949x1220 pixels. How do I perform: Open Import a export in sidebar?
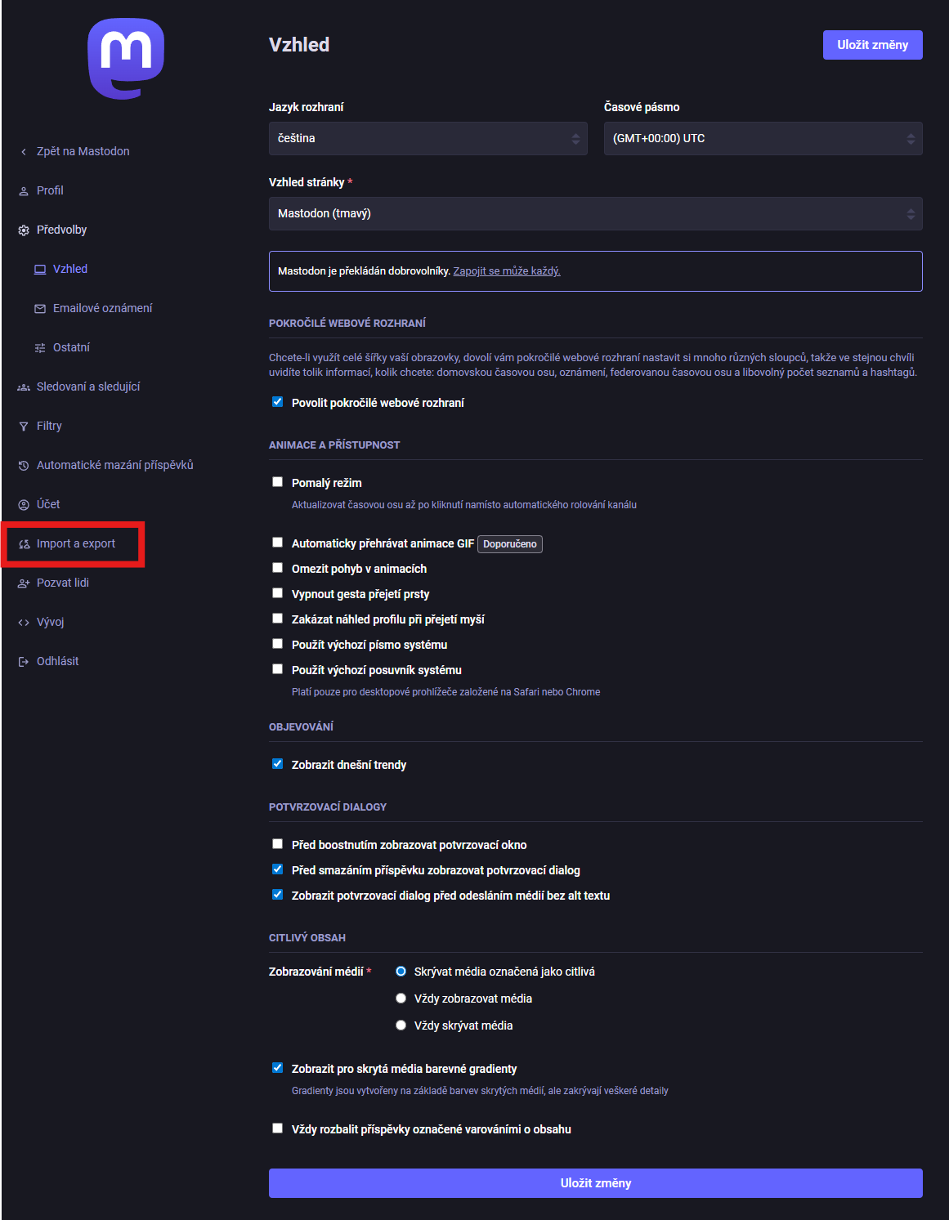[x=76, y=544]
